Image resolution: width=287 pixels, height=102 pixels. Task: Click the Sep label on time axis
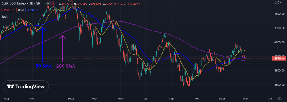[172, 99]
